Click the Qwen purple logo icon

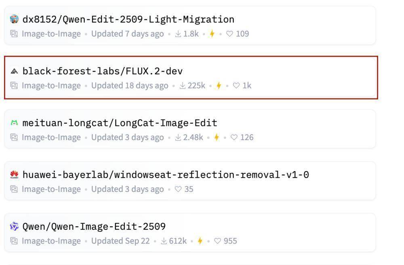14,226
